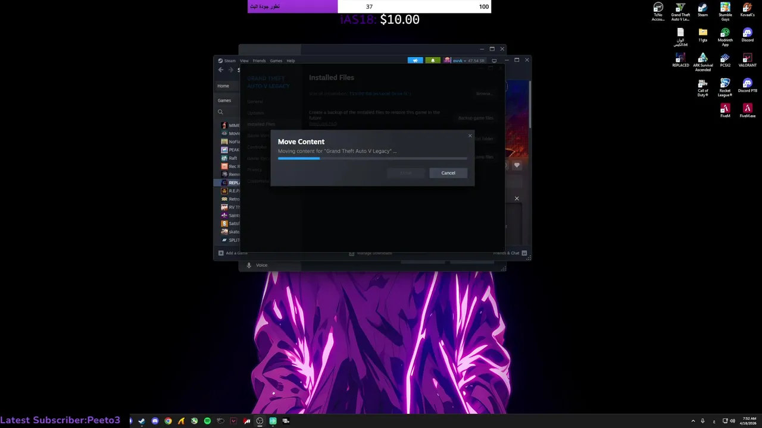Click Add a Game in Steam

coord(233,253)
